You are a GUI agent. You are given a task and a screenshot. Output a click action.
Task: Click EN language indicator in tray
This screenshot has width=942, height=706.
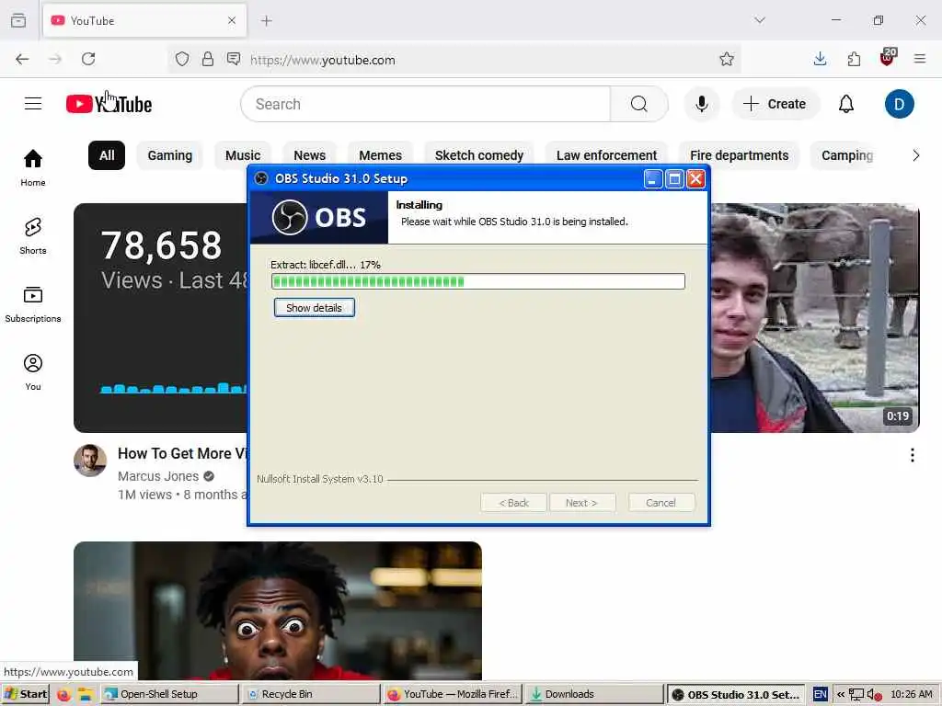point(820,694)
